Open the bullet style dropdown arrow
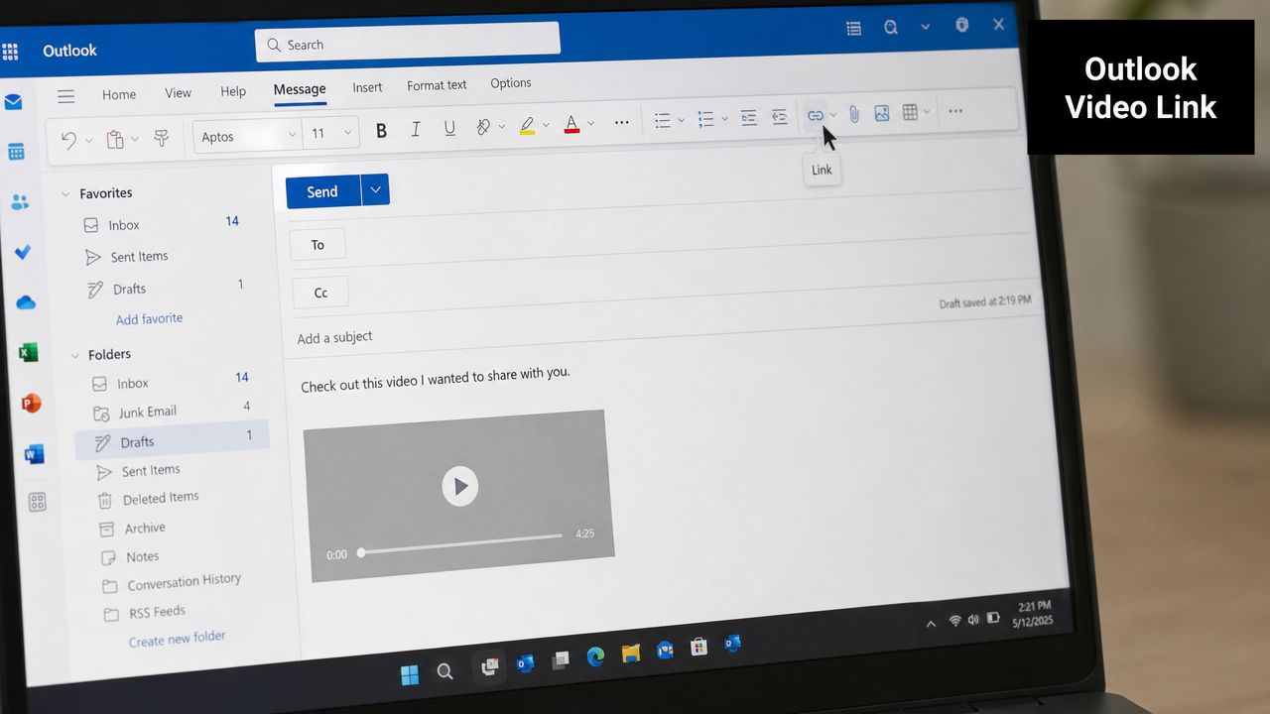 coord(681,120)
